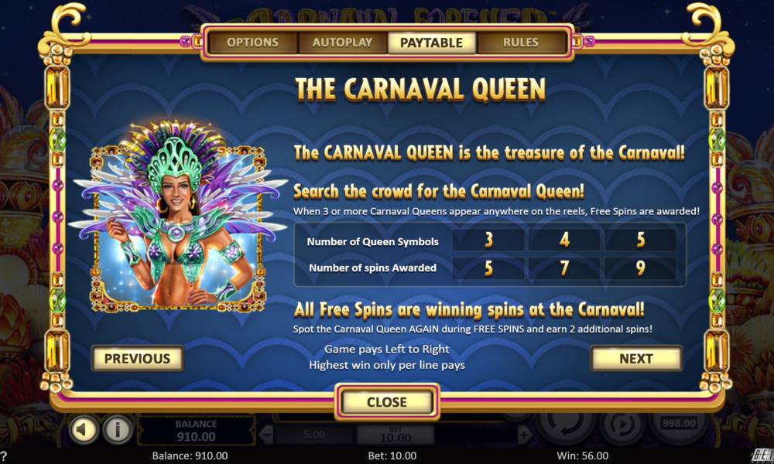Select the 9 spins awarded cell

click(640, 268)
